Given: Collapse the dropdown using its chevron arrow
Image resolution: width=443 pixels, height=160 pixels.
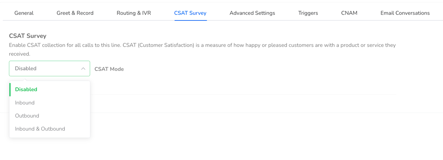Looking at the screenshot, I should point(83,69).
